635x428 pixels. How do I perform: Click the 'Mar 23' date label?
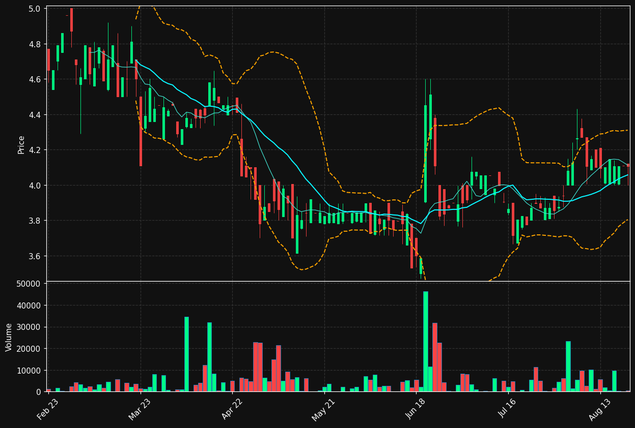pyautogui.click(x=140, y=409)
